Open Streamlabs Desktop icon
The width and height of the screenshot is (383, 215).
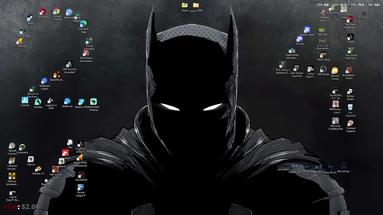(x=94, y=105)
